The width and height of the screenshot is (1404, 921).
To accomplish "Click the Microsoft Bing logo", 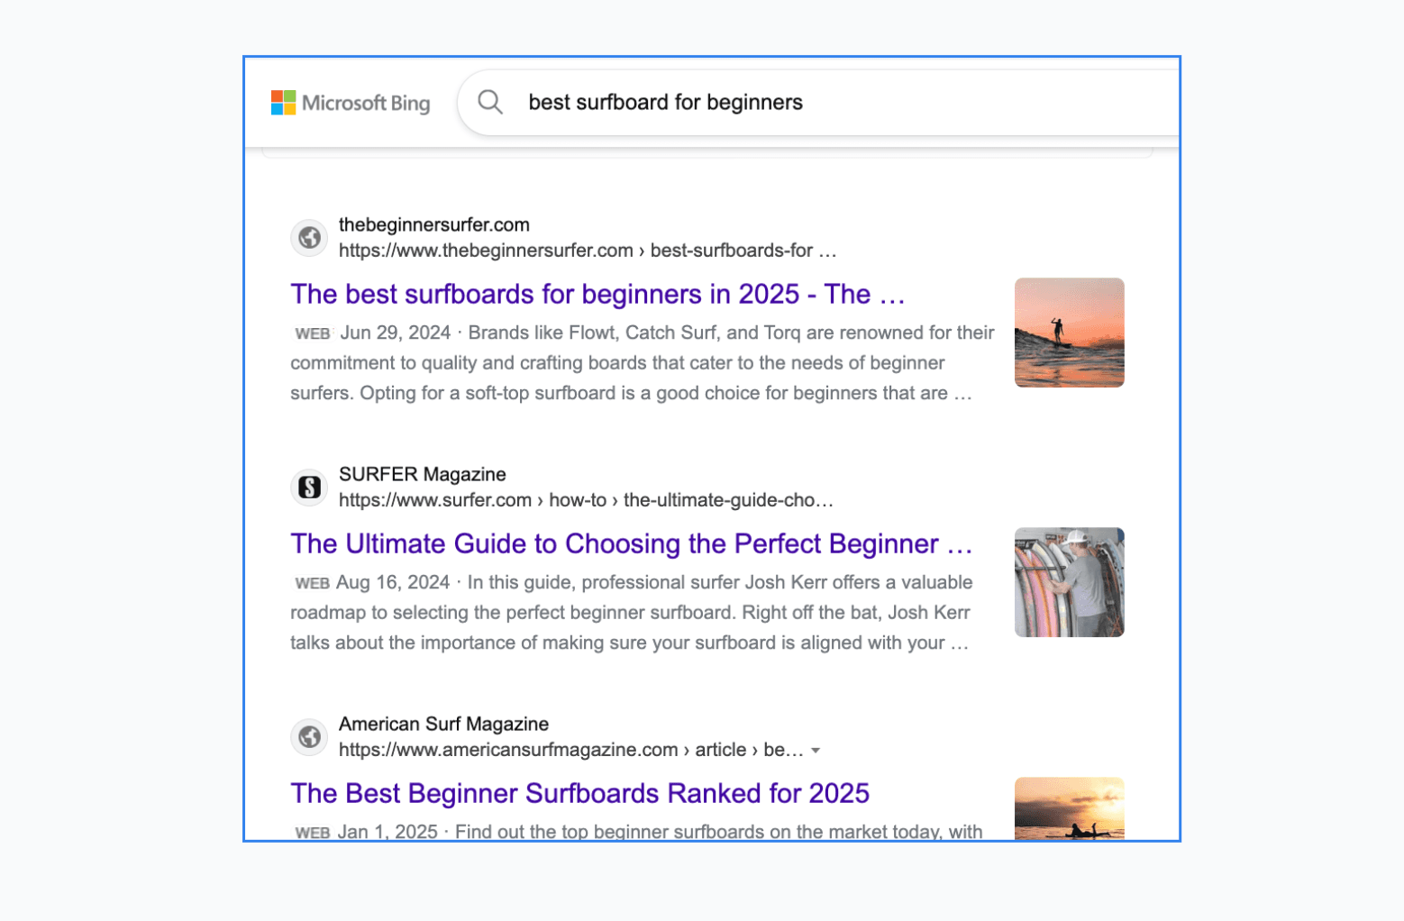I will click(x=351, y=103).
